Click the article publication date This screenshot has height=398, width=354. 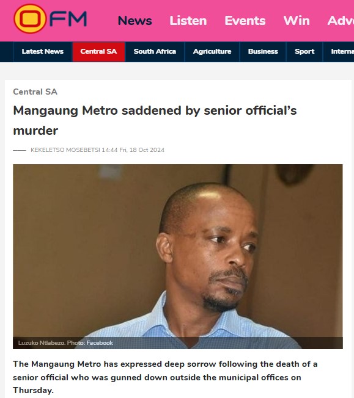tap(133, 150)
